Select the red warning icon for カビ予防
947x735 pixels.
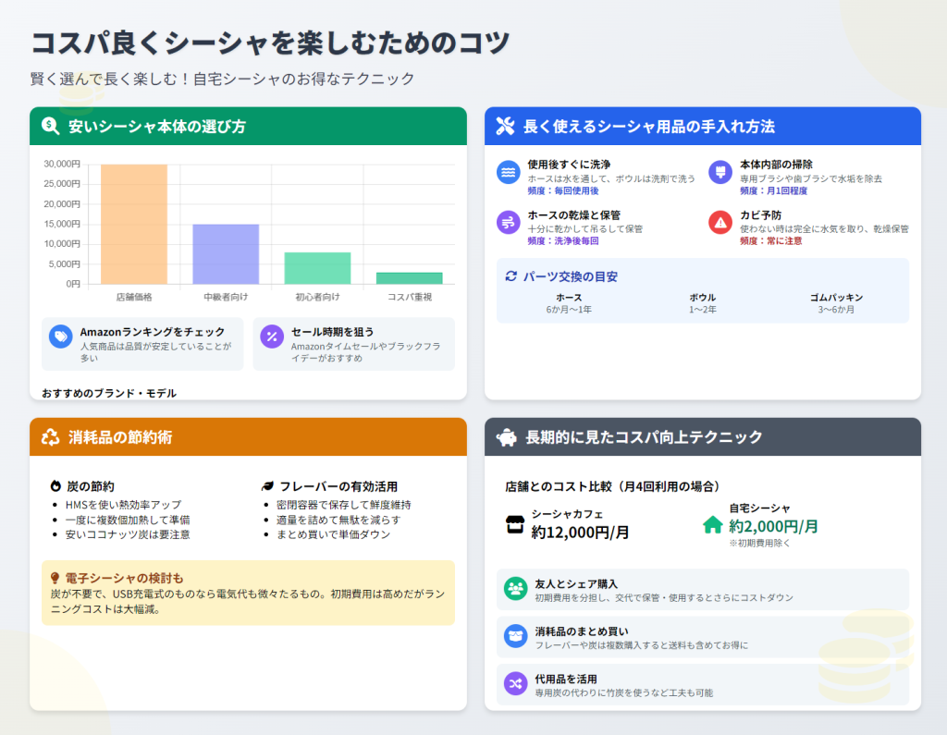click(719, 223)
